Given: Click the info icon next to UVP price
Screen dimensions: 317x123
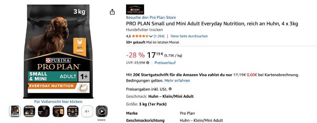Looking at the screenshot, I should coord(148,63).
